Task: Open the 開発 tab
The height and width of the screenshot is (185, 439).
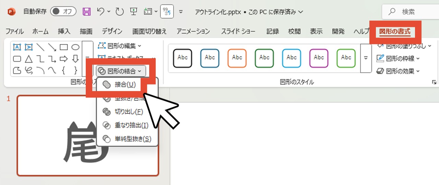Action: click(x=338, y=31)
